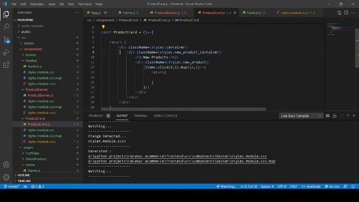Collapse the ProductCard folder

coord(48,118)
